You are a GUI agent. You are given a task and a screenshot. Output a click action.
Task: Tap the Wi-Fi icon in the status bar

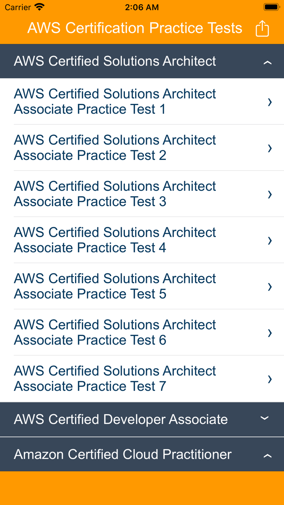[39, 7]
